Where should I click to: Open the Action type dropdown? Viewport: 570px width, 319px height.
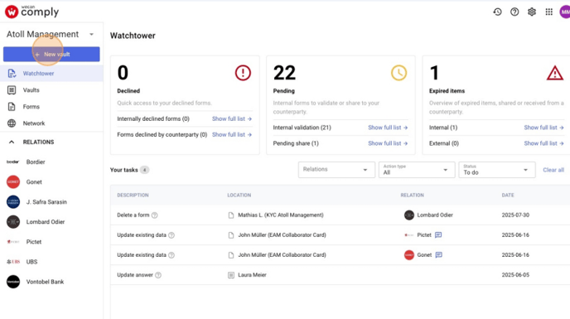[x=417, y=170]
